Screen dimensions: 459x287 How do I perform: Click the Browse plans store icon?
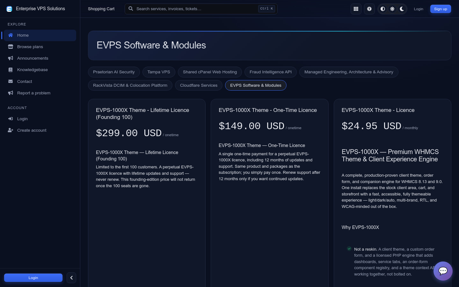11,47
